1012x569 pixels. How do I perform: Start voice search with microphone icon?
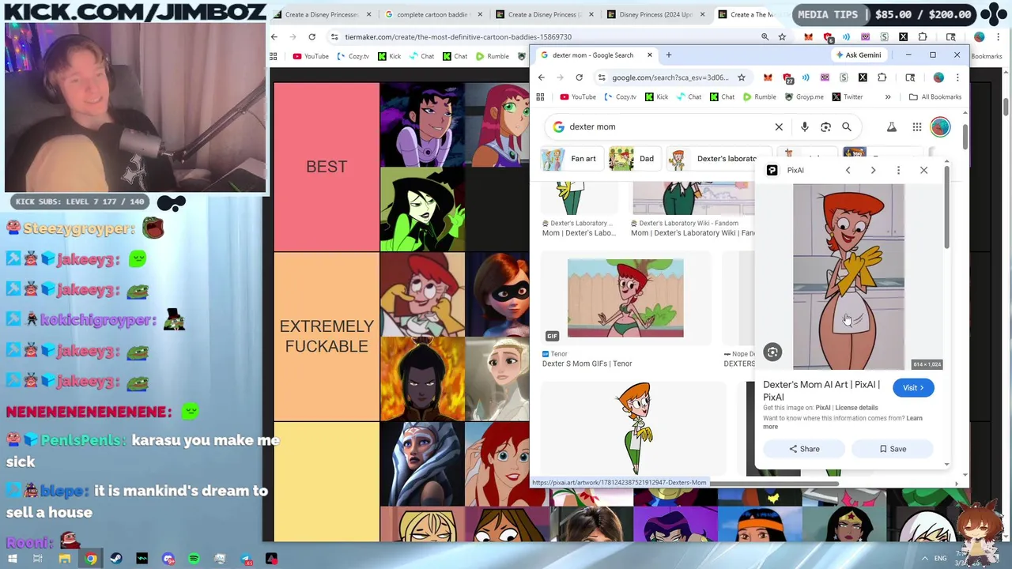coord(804,126)
